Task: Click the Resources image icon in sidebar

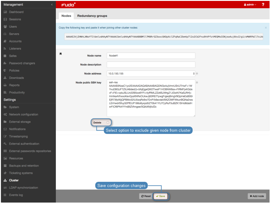Action: point(5,158)
